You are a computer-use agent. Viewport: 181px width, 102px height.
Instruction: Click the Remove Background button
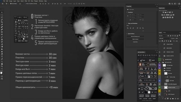[x=135, y=37]
